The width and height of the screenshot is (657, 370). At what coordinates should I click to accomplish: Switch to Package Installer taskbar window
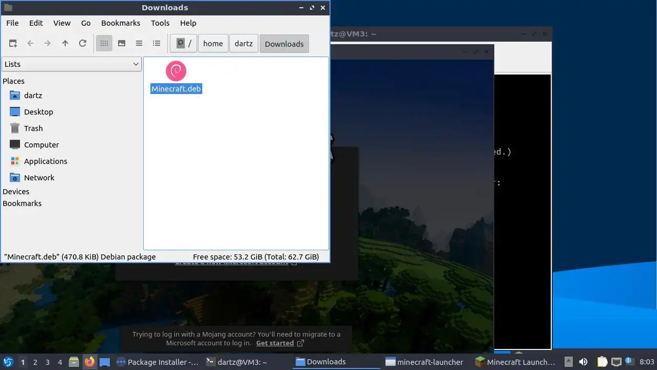pyautogui.click(x=157, y=362)
